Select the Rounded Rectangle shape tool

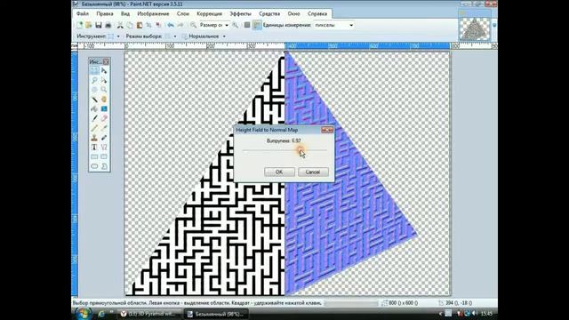104,156
